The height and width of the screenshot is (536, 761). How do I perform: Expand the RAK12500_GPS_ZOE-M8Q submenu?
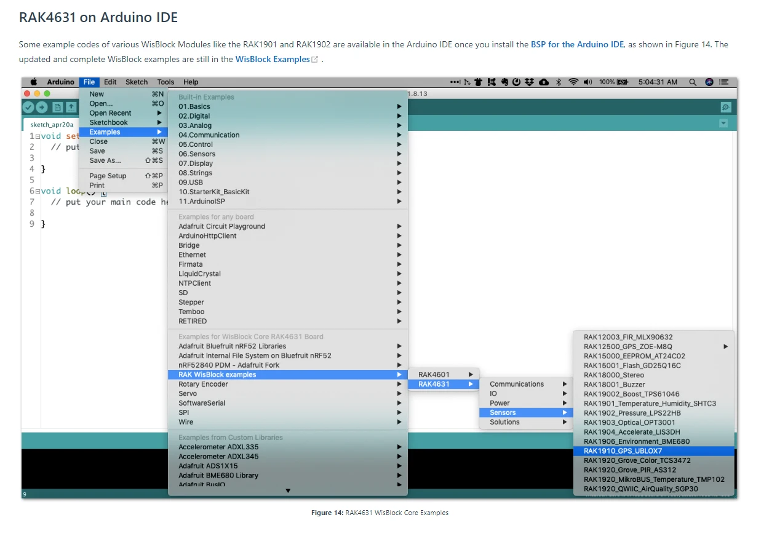click(654, 347)
